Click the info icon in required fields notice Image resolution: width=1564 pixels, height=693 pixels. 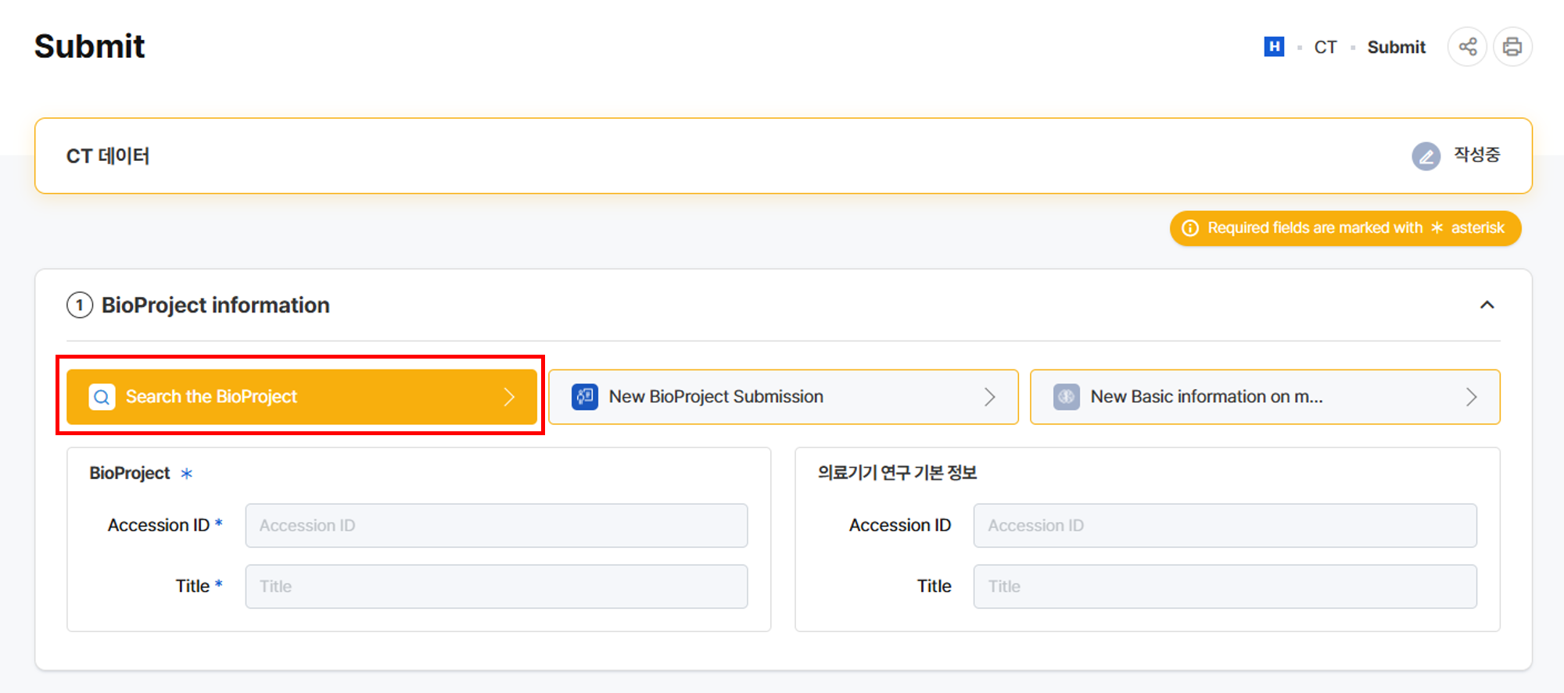[1190, 228]
